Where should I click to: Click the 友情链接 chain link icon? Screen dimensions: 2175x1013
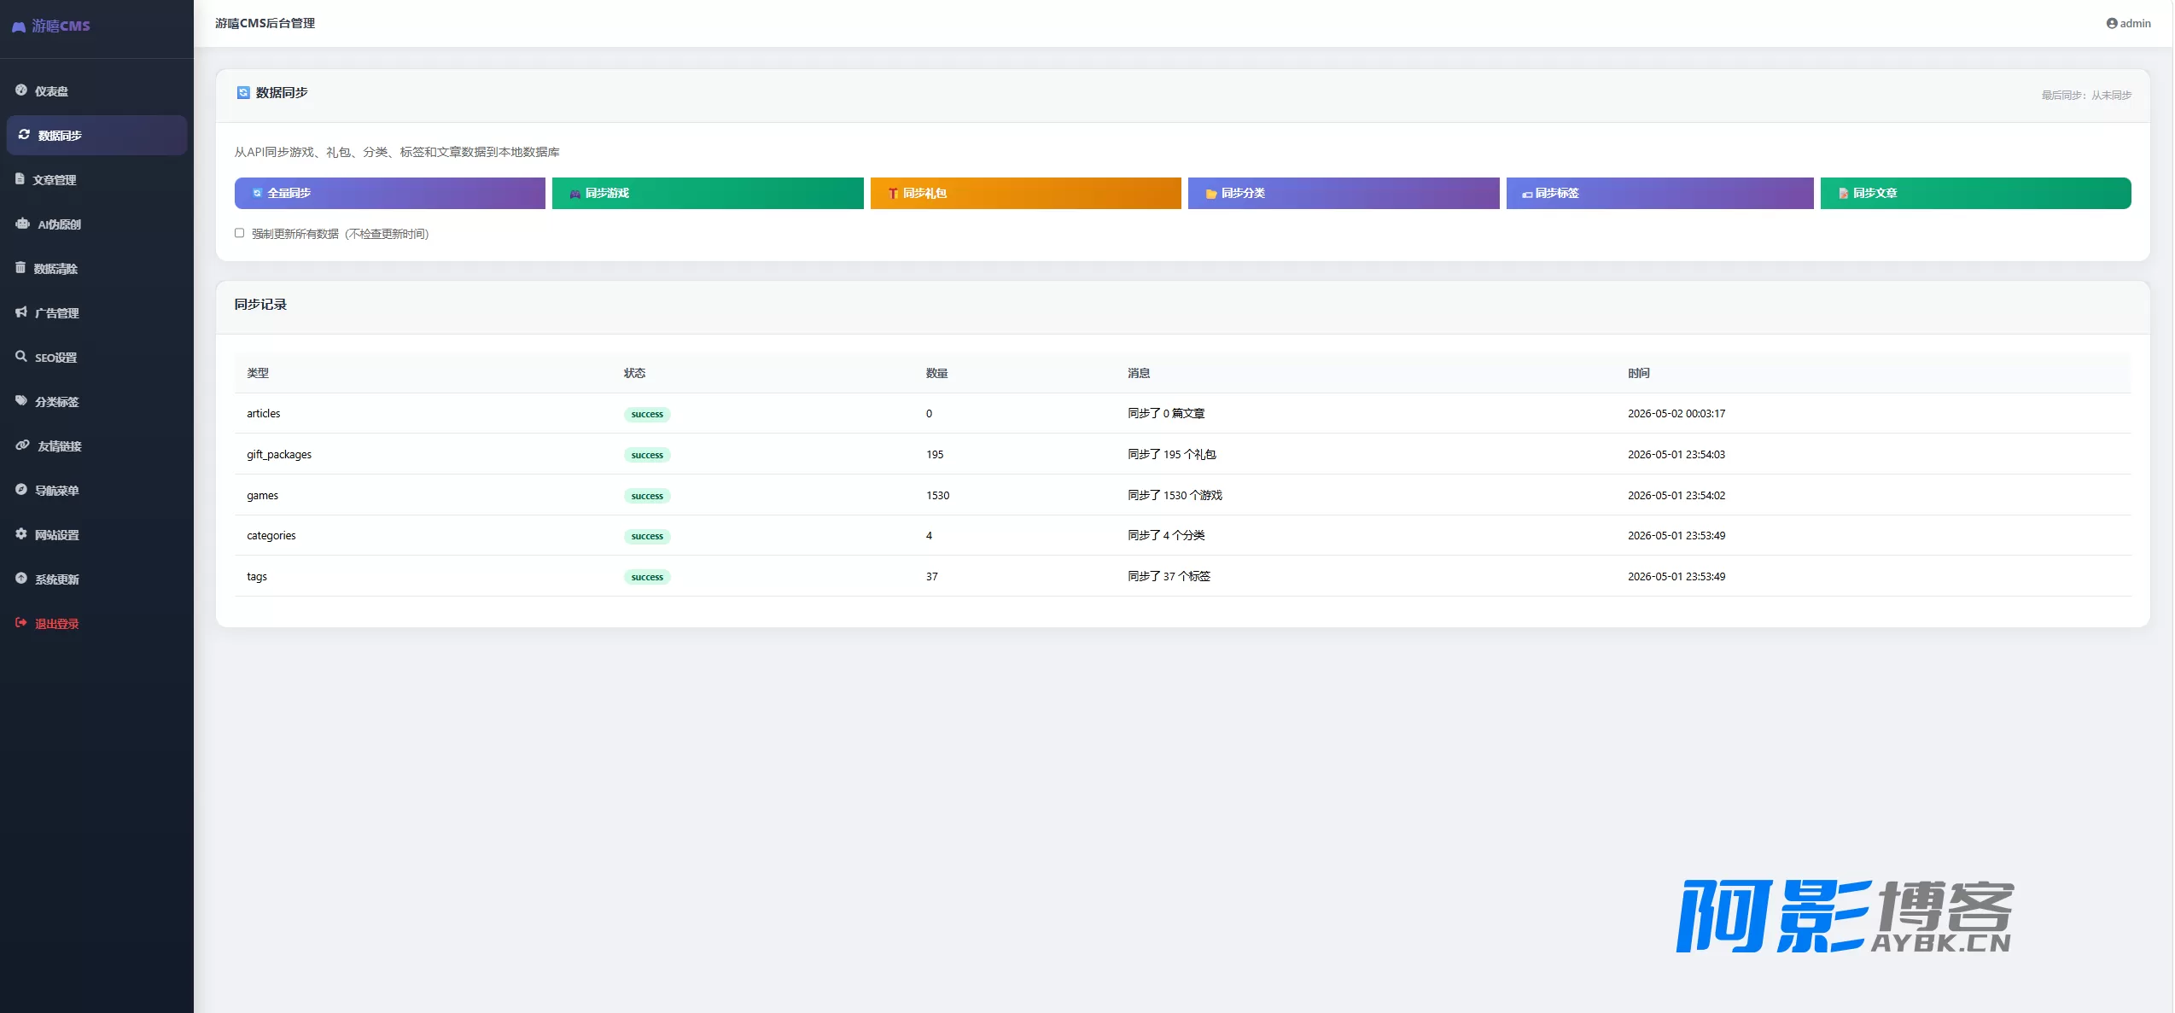coord(23,445)
